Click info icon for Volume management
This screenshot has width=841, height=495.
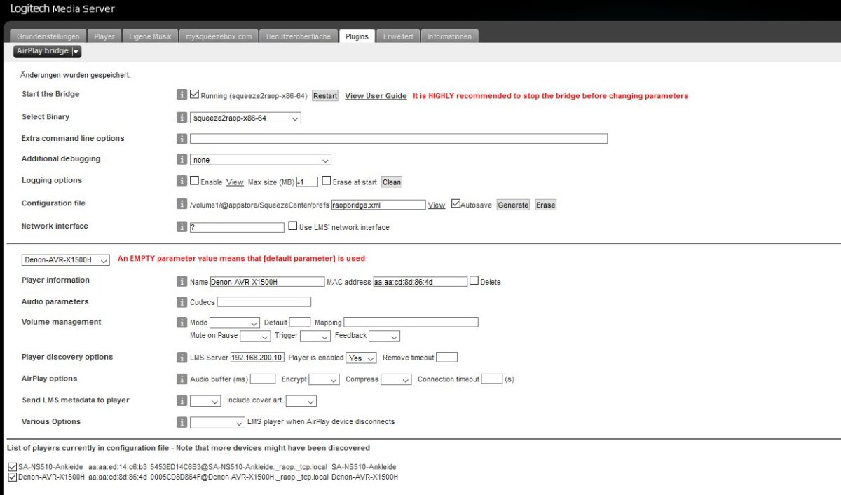[182, 323]
